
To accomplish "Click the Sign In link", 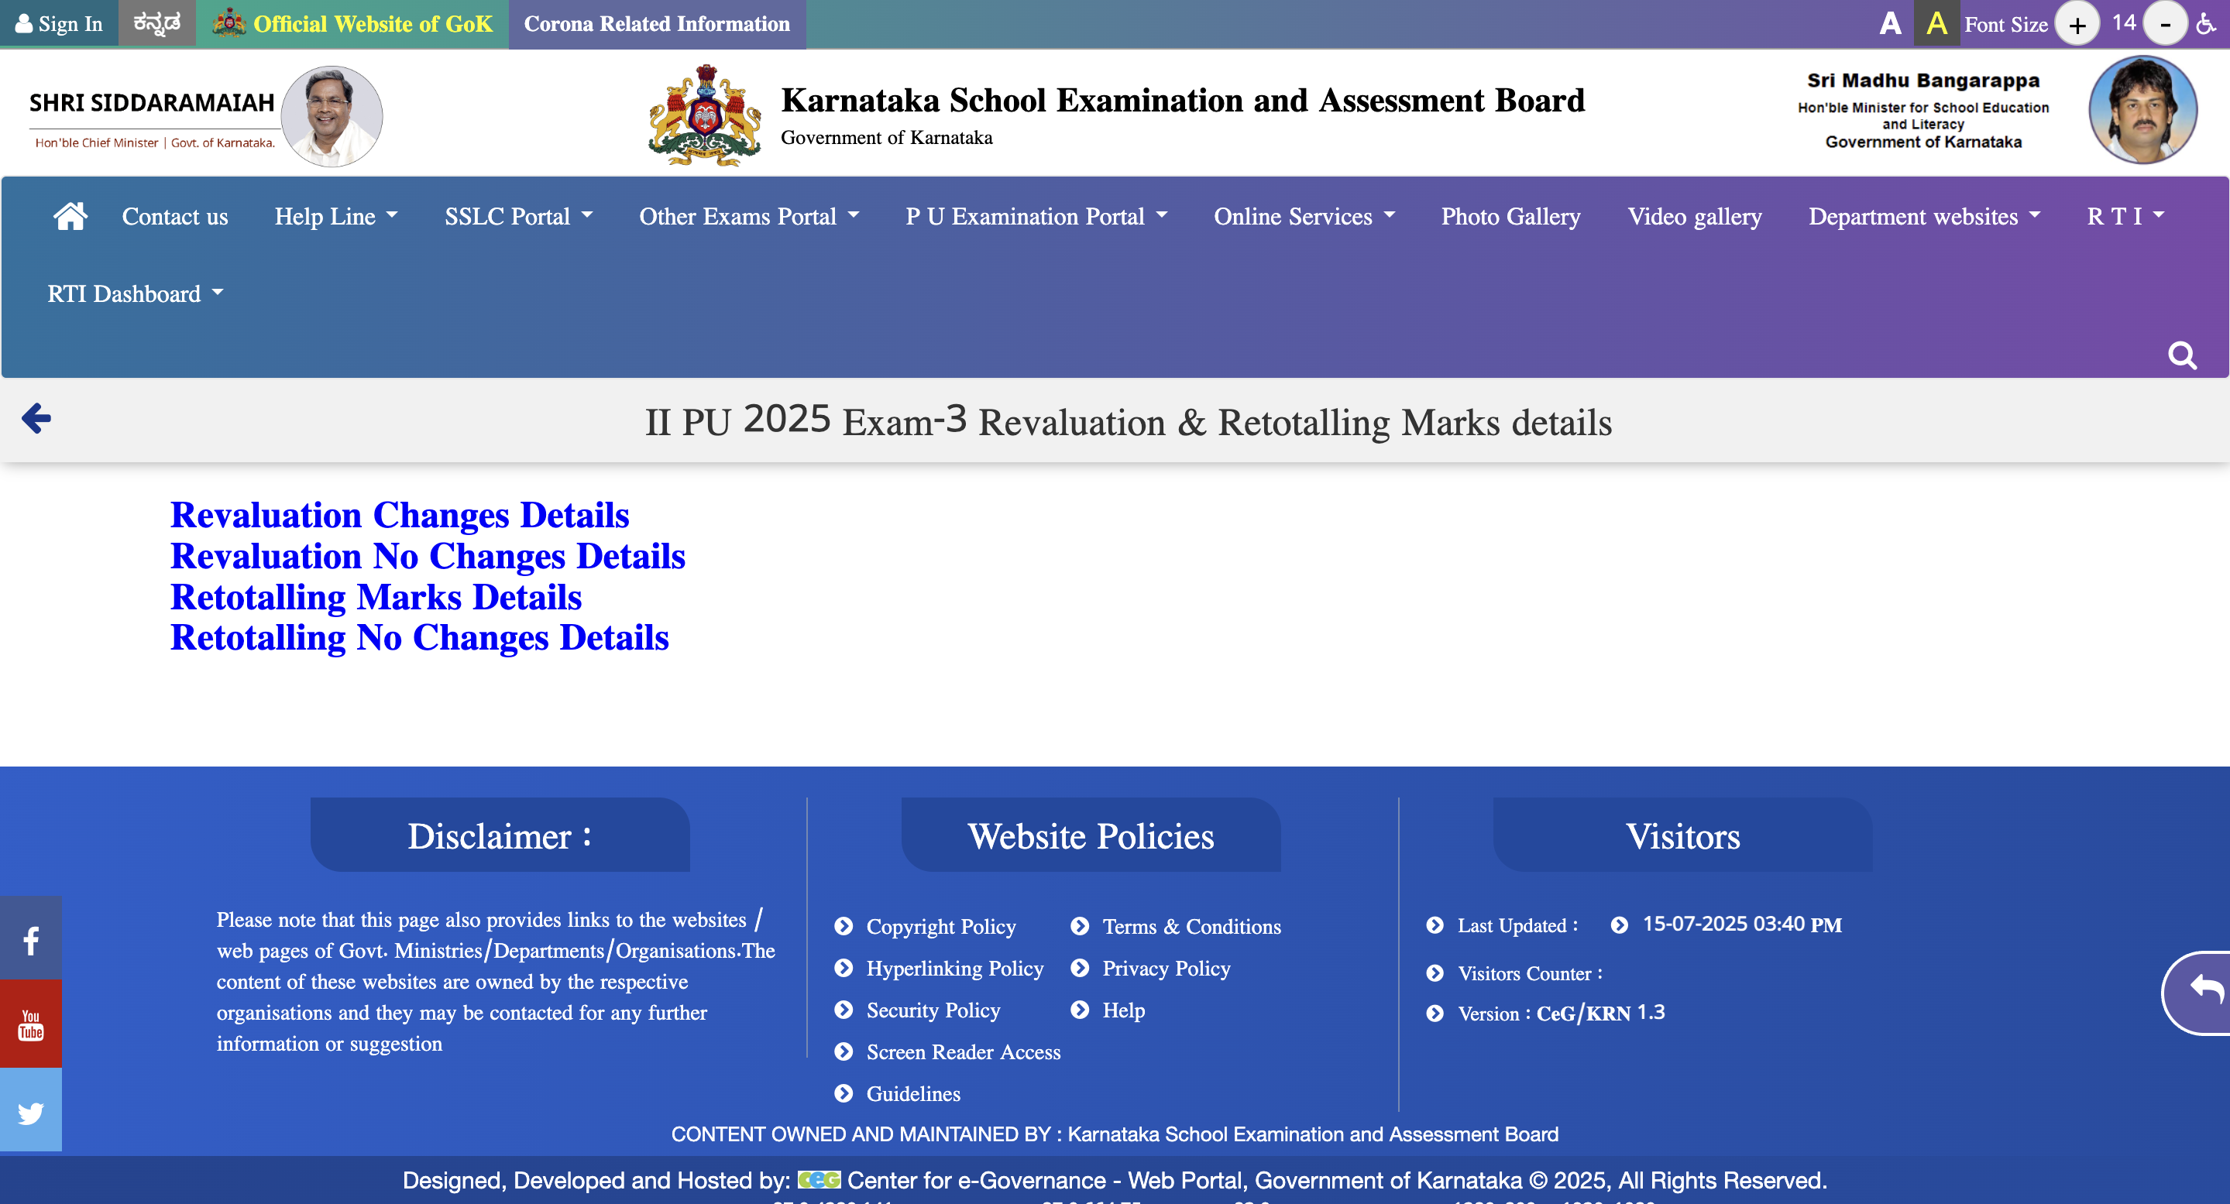I will 59,23.
